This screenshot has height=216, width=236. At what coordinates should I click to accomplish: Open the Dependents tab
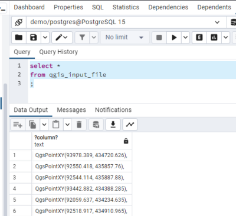(x=214, y=7)
